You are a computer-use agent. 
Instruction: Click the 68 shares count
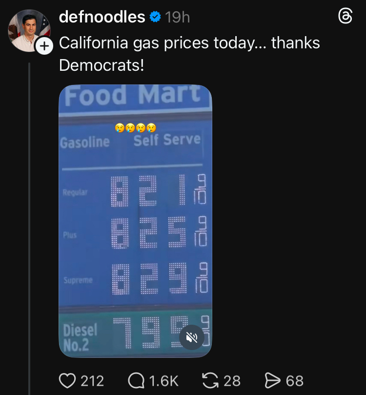[x=295, y=380]
